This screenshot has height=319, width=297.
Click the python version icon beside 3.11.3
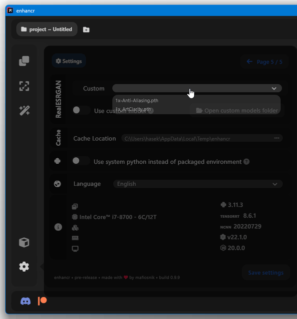pos(223,205)
